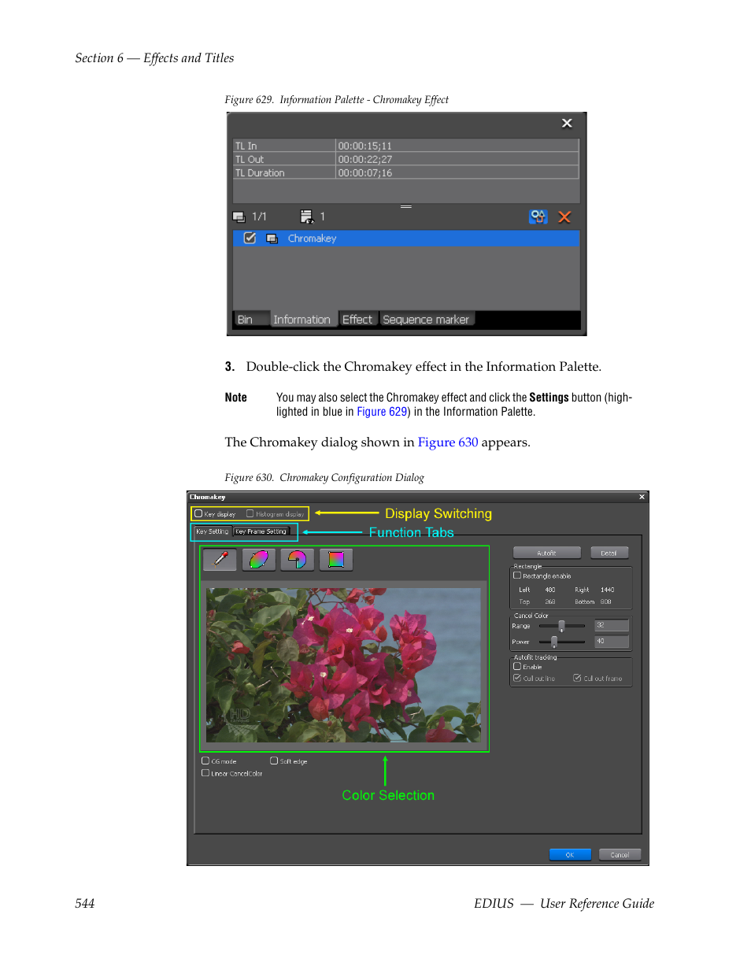Enable CG mode checkbox

tap(205, 761)
